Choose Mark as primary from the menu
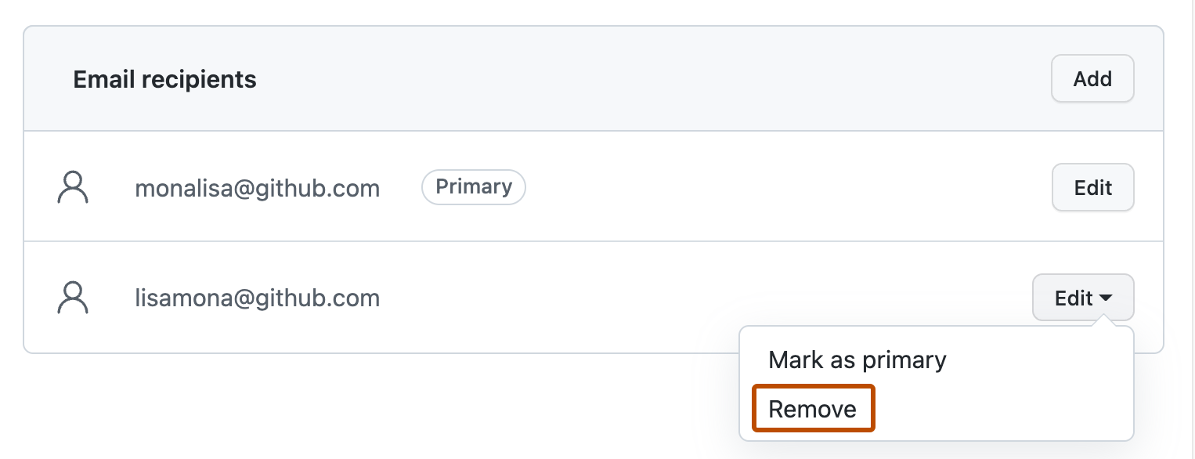 [x=857, y=360]
